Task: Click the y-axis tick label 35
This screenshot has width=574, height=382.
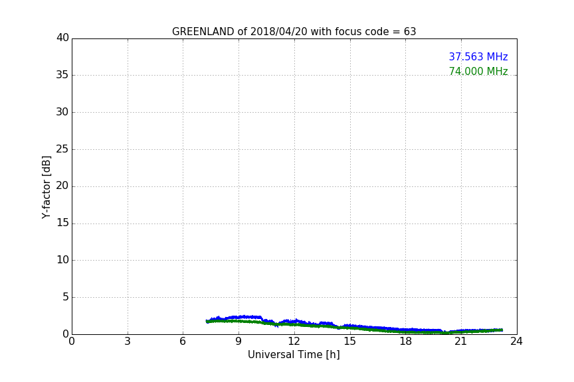Action: point(62,75)
